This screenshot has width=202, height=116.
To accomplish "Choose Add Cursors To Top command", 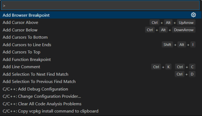I will pos(22,52).
